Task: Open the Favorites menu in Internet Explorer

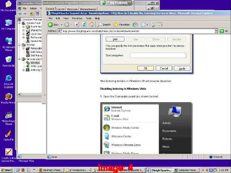Action: click(x=77, y=18)
